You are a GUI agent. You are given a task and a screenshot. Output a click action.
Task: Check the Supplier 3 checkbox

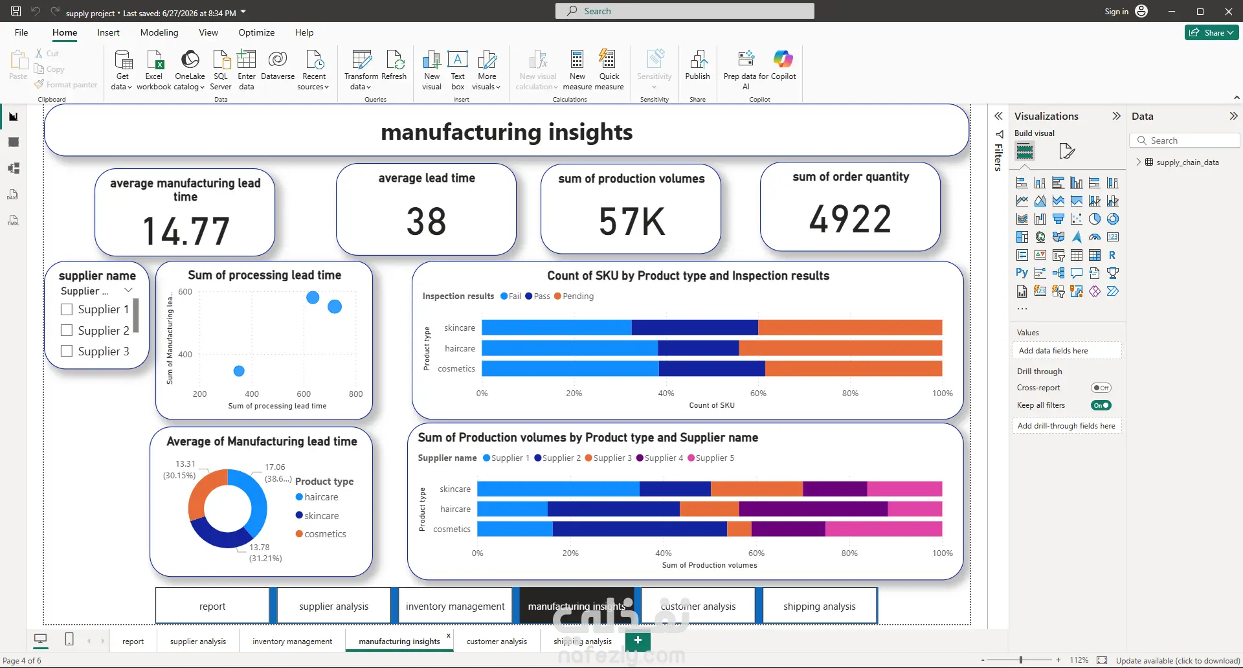click(x=67, y=351)
